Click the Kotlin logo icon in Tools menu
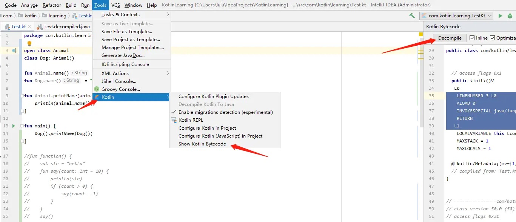Screen dimensions: 516x222 coord(97,97)
